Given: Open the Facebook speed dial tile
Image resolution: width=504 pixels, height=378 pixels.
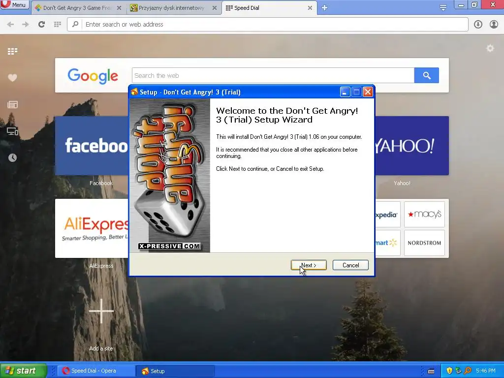Looking at the screenshot, I should point(92,146).
